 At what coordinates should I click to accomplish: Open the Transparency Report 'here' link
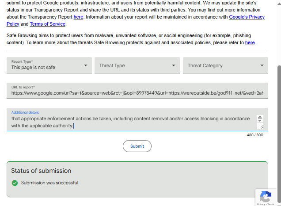78,17
